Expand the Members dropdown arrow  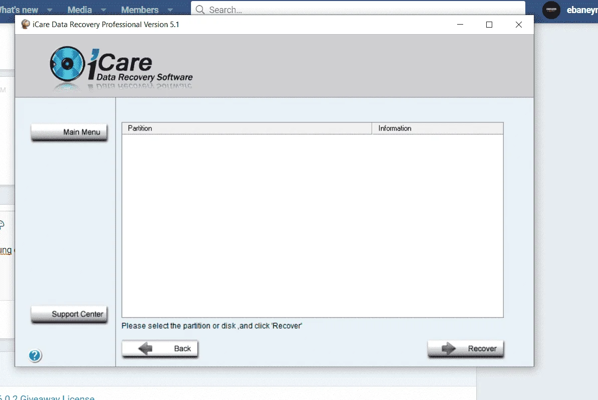click(x=170, y=10)
